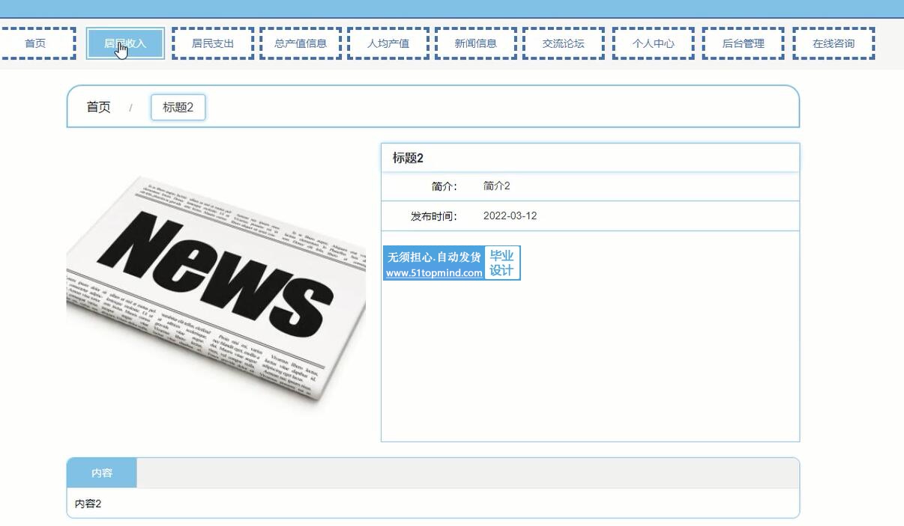Select the 内容 tab
The height and width of the screenshot is (526, 904).
(x=102, y=473)
